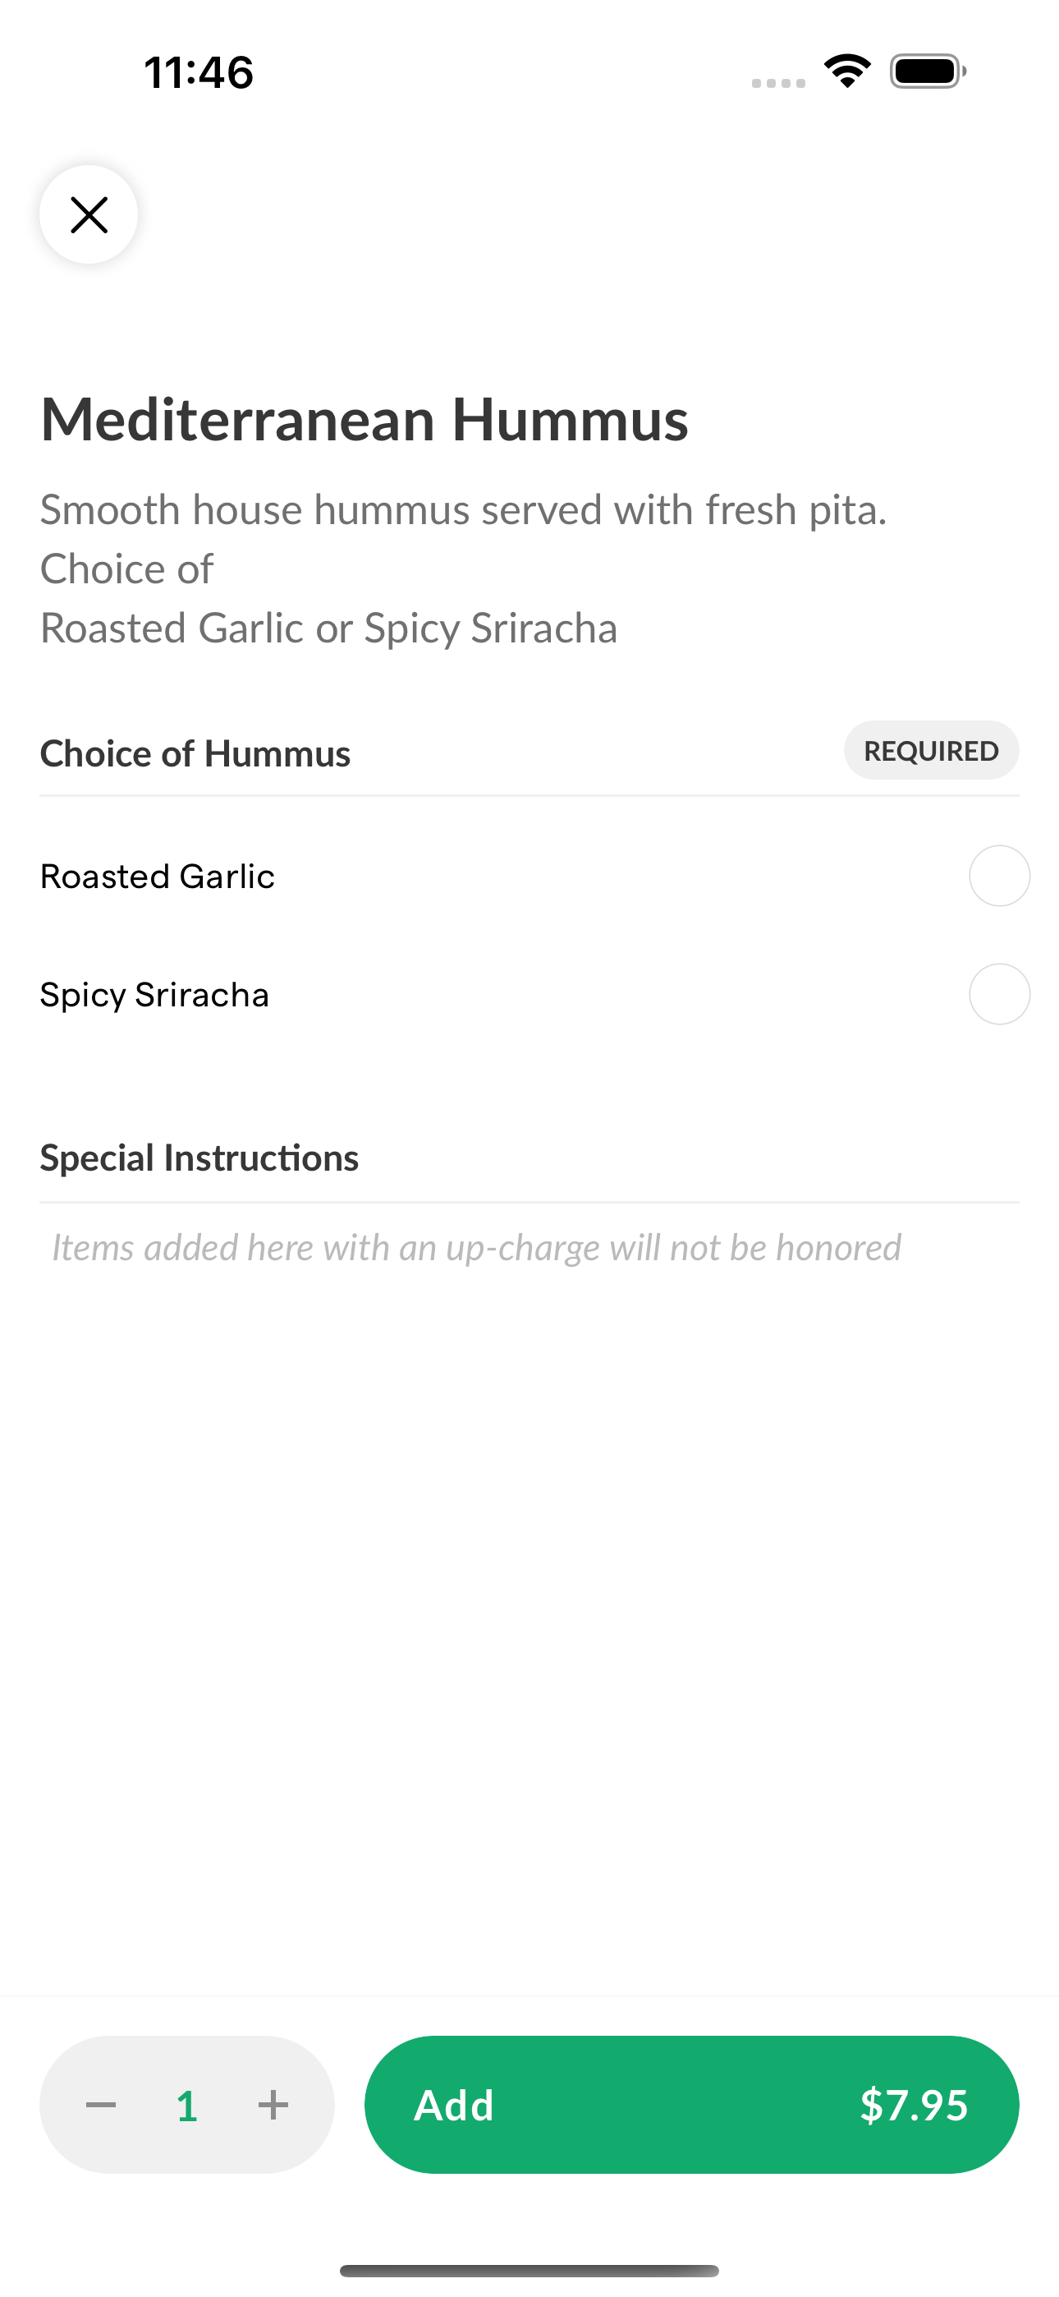The image size is (1059, 2297).
Task: Tap the 11:46 clock in status bar
Action: (x=199, y=72)
